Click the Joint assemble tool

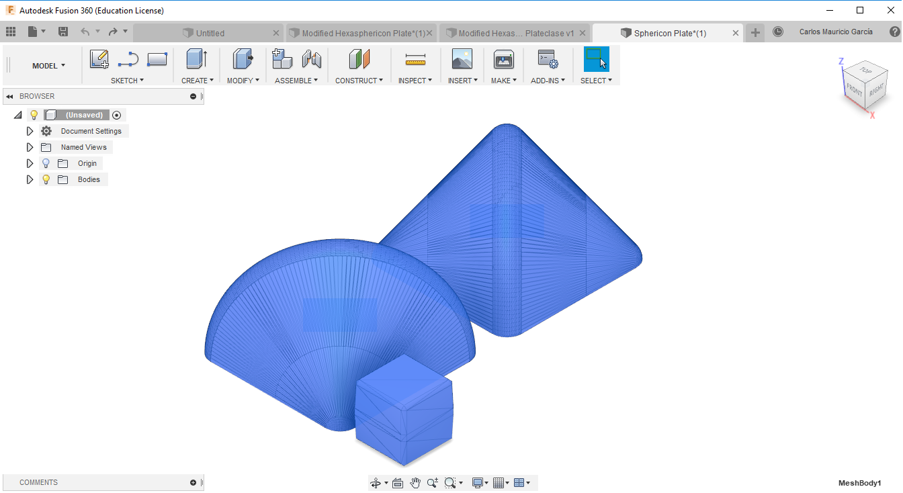coord(312,59)
